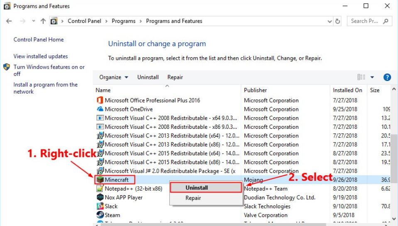398x226 pixels.
Task: Open the Organize dropdown menu
Action: pyautogui.click(x=113, y=77)
